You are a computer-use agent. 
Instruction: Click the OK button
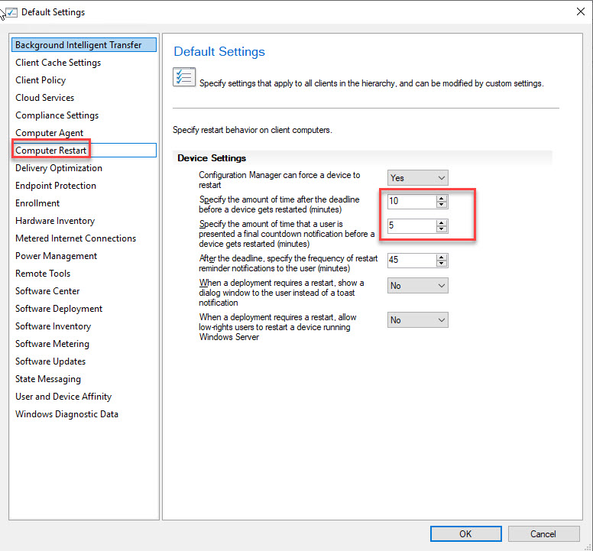pyautogui.click(x=465, y=533)
